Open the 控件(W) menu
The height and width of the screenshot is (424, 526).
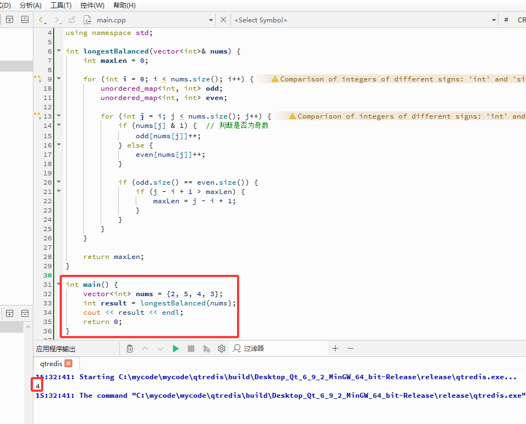93,5
